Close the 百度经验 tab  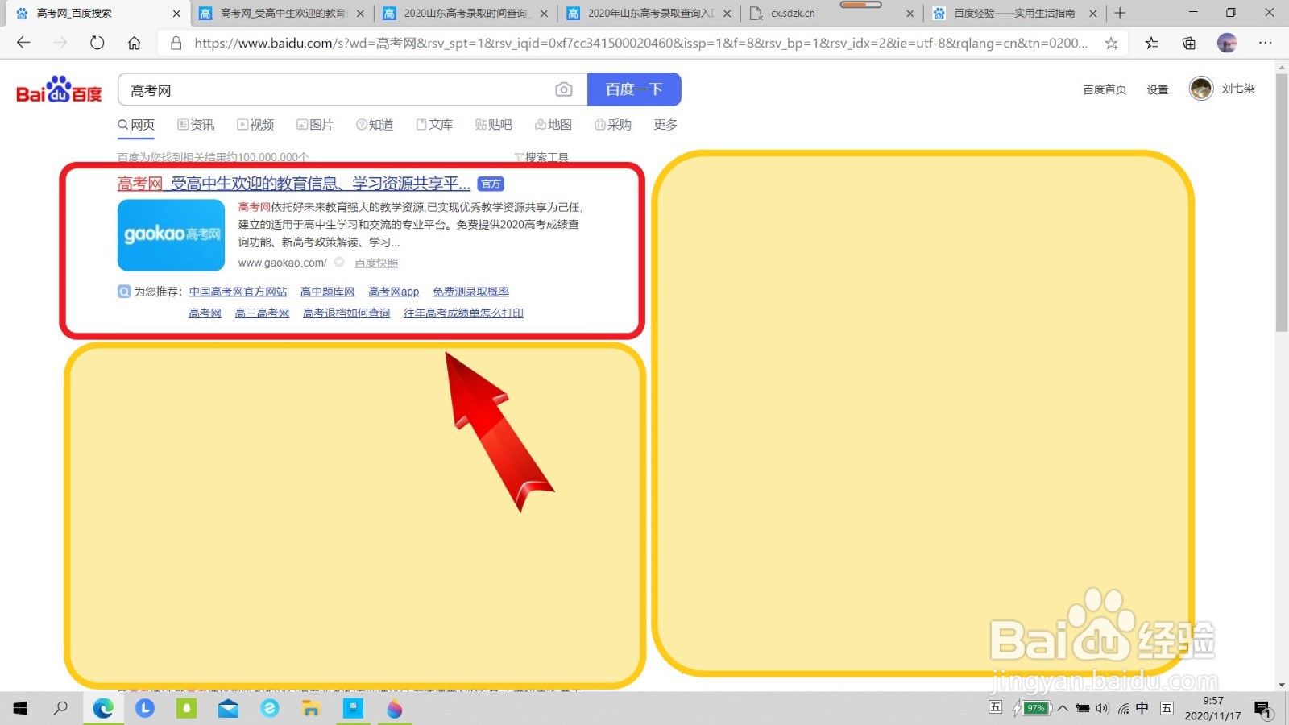coord(1092,13)
